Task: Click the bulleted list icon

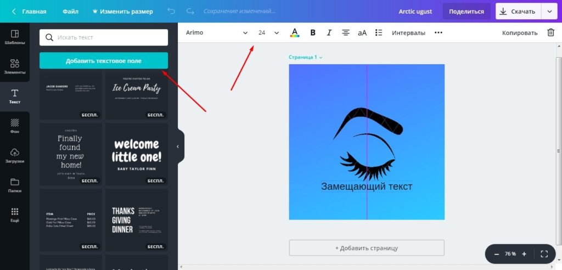Action: (x=378, y=32)
